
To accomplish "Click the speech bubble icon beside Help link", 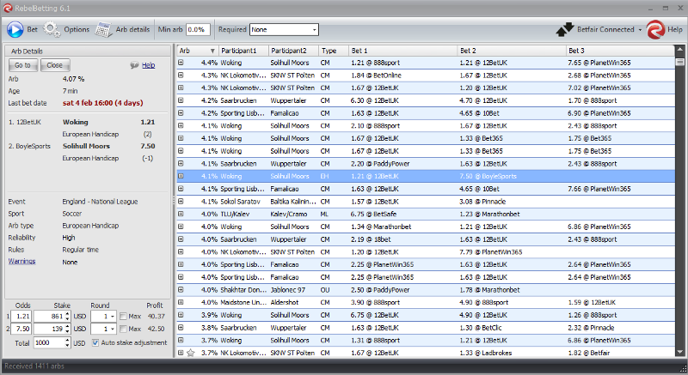I will (134, 65).
